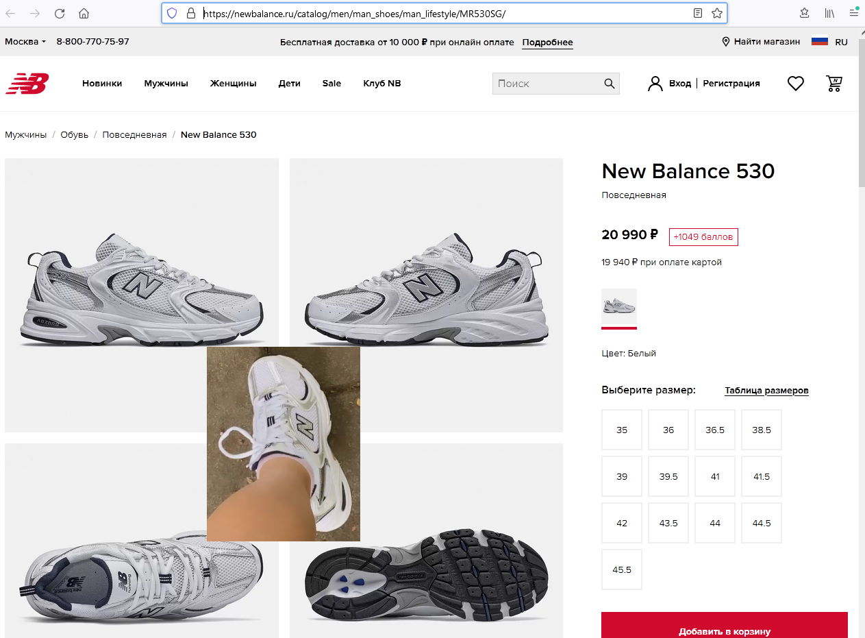Click Повседневная in the breadcrumb
The width and height of the screenshot is (865, 638).
[x=134, y=135]
